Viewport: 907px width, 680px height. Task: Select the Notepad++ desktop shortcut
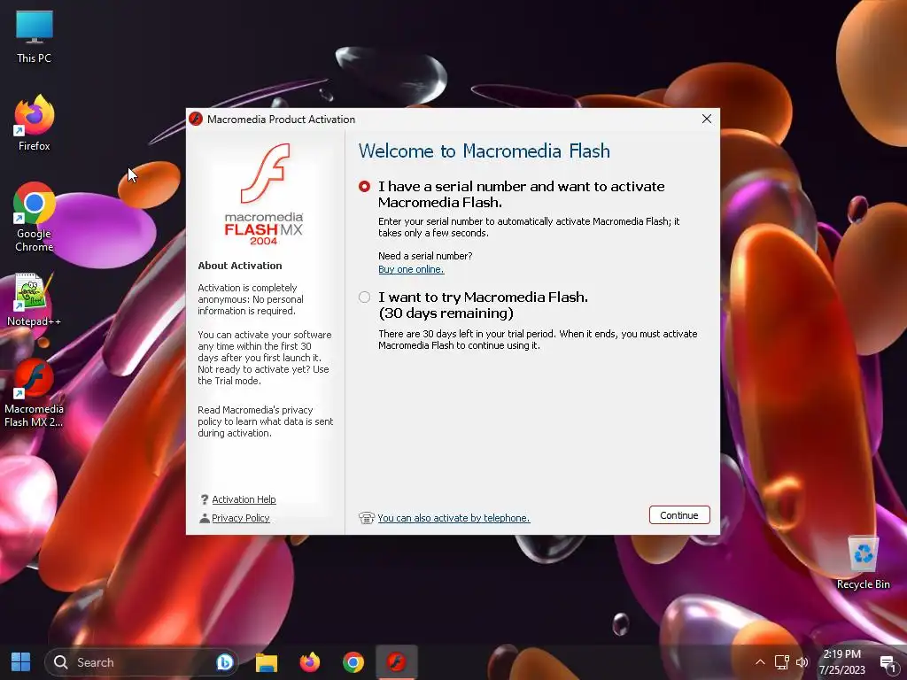click(x=35, y=299)
